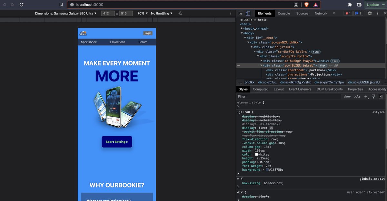This screenshot has height=201, width=387.
Task: Collapse the div id __next node
Action: [x=245, y=38]
